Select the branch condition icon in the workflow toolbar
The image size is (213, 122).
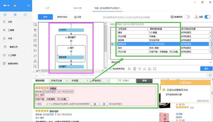pos(35,61)
